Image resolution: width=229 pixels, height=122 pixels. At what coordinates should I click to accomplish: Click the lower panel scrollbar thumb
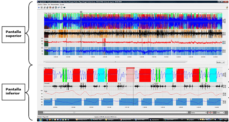point(74,112)
